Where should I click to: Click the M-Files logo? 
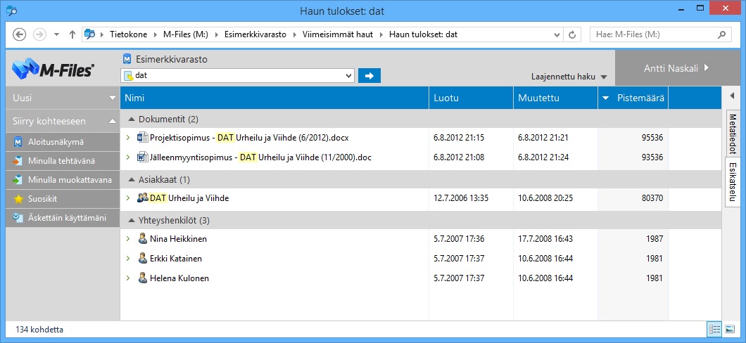click(x=53, y=70)
